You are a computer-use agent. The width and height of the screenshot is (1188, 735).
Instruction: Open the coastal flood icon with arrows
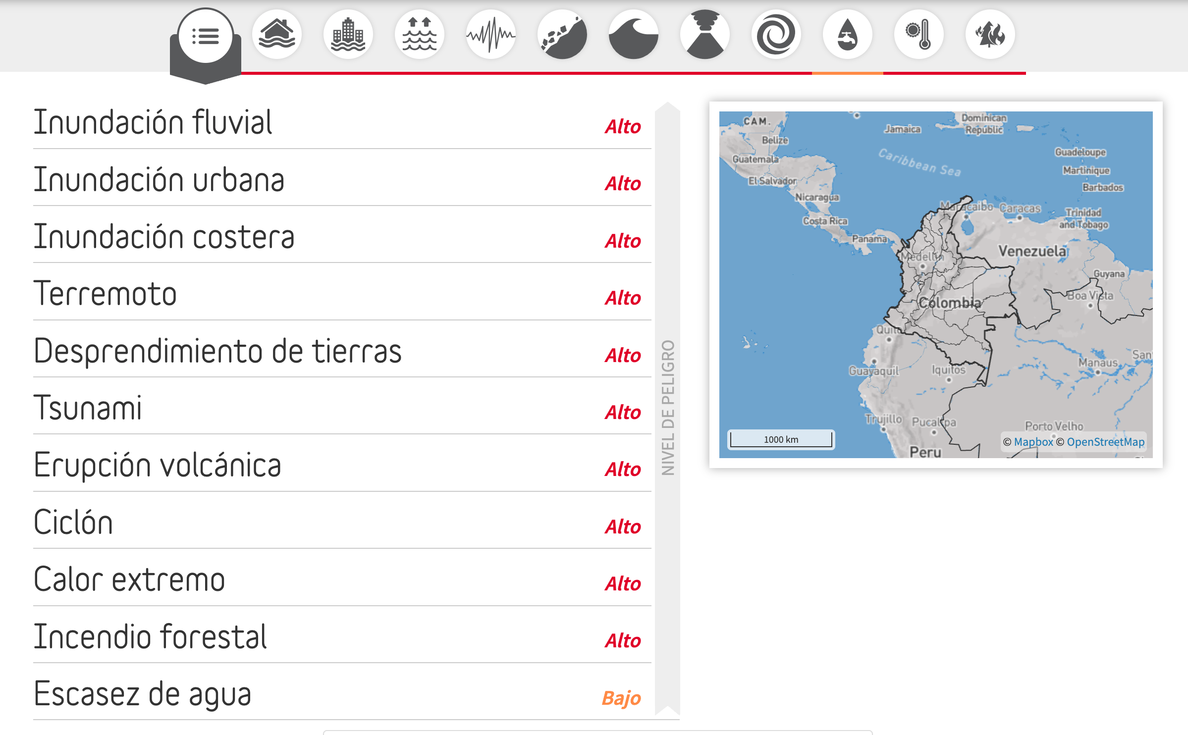tap(419, 35)
